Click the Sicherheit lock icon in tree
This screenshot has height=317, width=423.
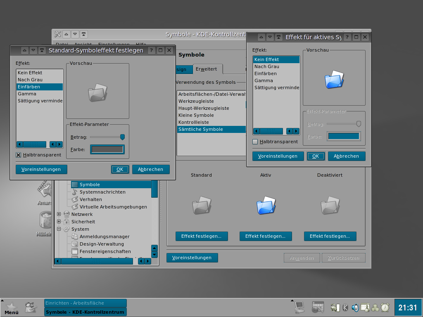(67, 222)
